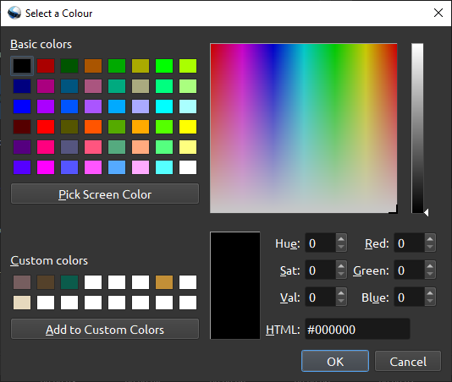452x382 pixels.
Task: Select the mauve-brown custom color swatch
Action: point(22,282)
